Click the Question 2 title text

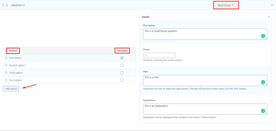[18, 5]
